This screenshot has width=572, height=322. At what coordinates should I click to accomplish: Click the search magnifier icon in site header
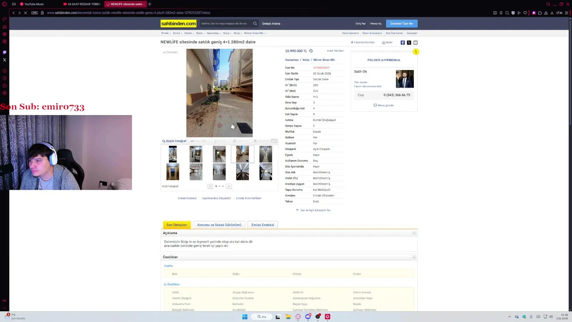[255, 23]
